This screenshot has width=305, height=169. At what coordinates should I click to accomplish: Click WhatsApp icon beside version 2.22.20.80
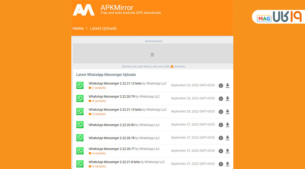tap(80, 125)
